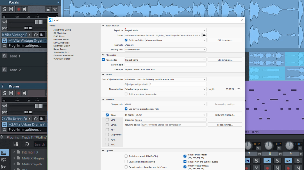Viewport: 304px width, 170px height.
Task: Solo mixer channel 8
Action: (277, 161)
